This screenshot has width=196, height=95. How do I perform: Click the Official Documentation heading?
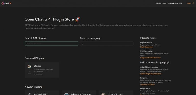pyautogui.click(x=149, y=67)
